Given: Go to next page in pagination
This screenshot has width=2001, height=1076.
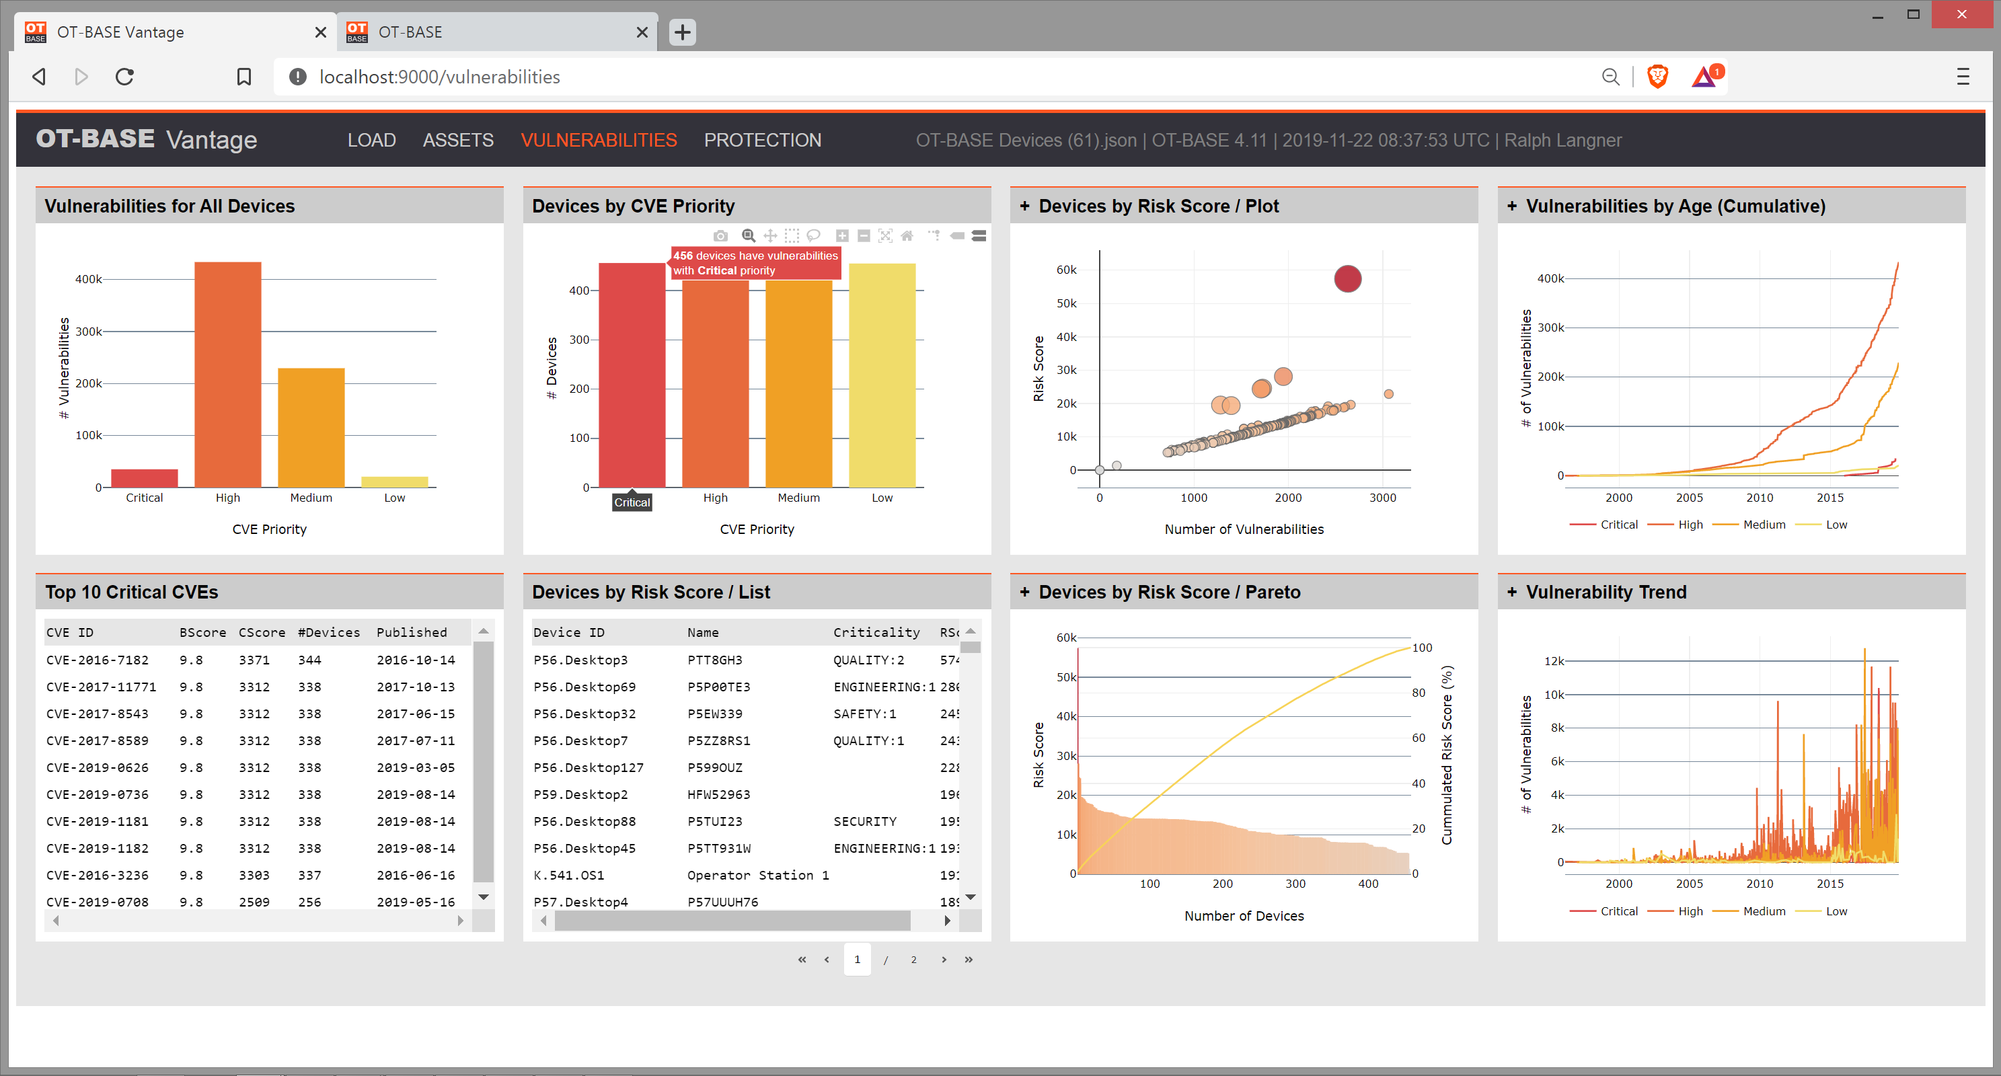Looking at the screenshot, I should click(944, 960).
